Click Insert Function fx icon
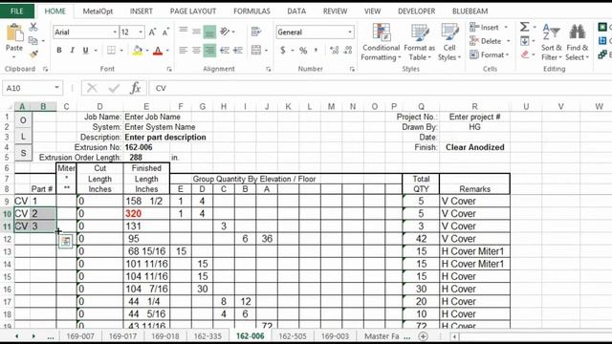Screen dimensions: 612x344 click(136, 88)
